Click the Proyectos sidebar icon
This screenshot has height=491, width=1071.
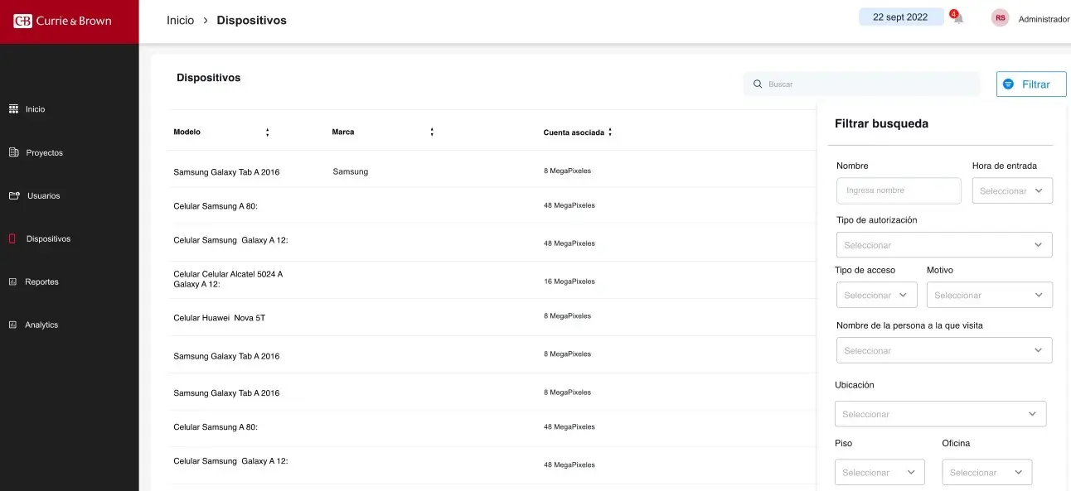(x=13, y=152)
